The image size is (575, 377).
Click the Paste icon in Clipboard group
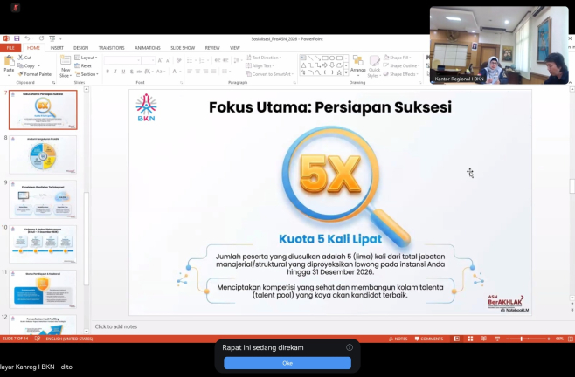point(9,64)
